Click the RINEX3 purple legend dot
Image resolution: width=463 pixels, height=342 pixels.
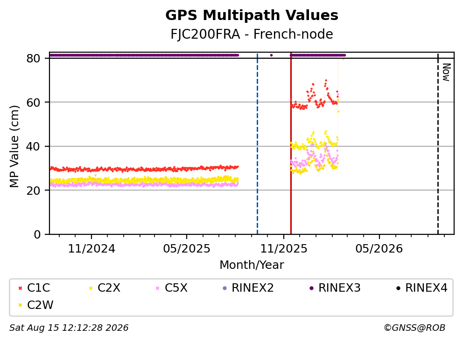(311, 288)
